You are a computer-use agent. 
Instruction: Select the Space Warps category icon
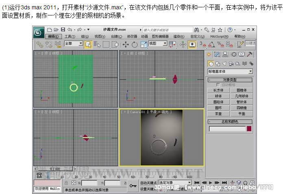(245, 64)
